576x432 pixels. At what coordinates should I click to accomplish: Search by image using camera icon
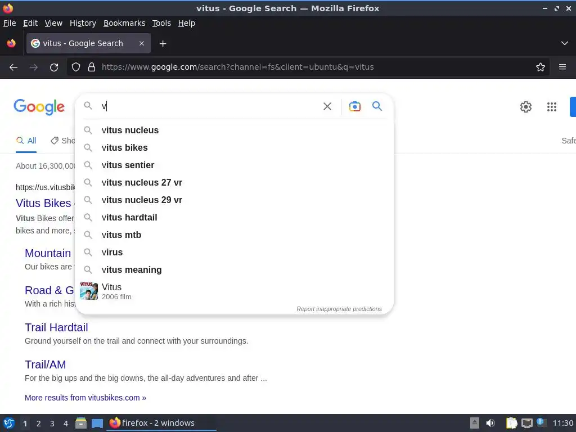click(354, 106)
